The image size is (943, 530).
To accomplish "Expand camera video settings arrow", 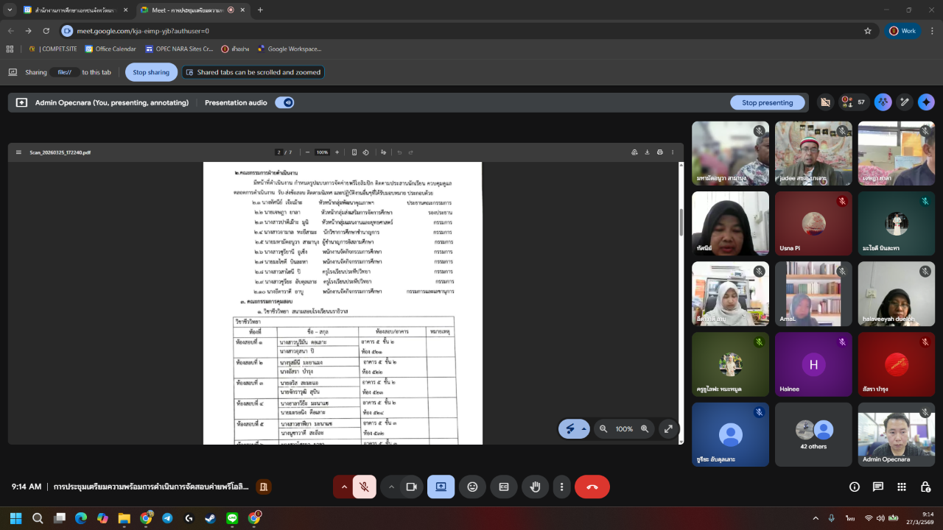I will coord(391,487).
